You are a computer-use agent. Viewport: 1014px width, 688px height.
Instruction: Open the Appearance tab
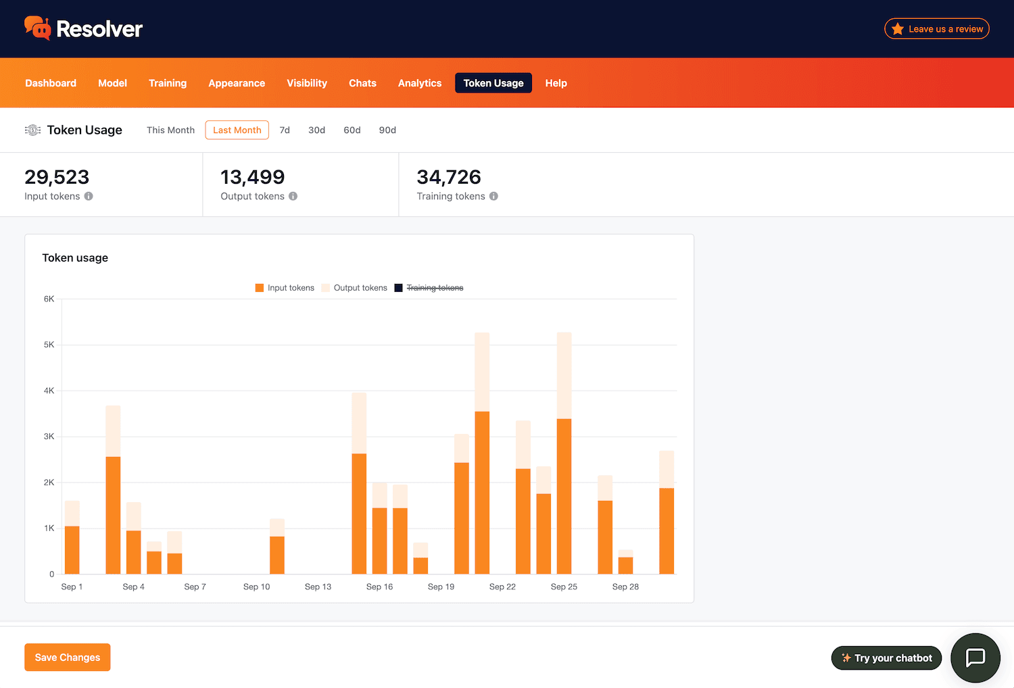pos(237,83)
